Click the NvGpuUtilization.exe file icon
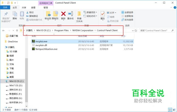The height and width of the screenshot is (112, 177). pyautogui.click(x=33, y=49)
